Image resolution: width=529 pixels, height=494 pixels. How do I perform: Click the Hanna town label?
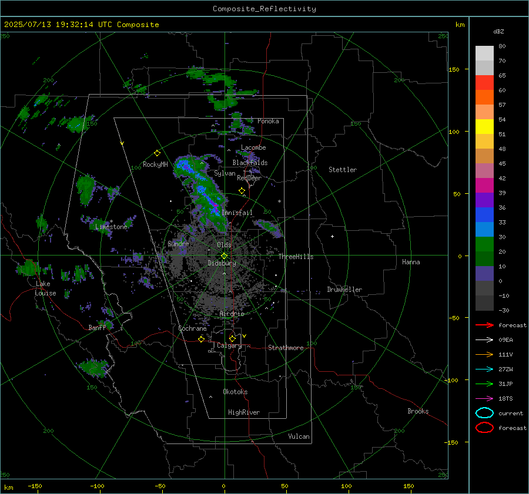click(411, 262)
